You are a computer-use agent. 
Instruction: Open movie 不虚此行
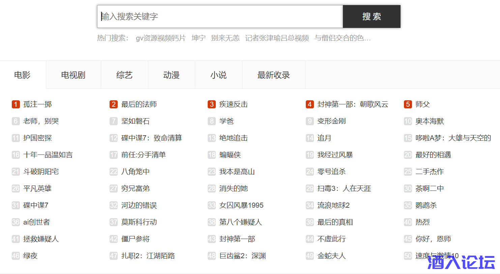point(332,239)
